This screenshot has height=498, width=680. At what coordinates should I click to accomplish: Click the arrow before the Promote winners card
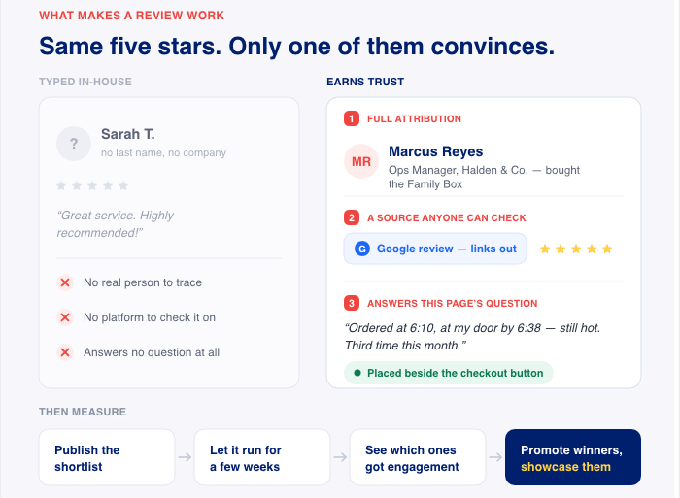[495, 457]
